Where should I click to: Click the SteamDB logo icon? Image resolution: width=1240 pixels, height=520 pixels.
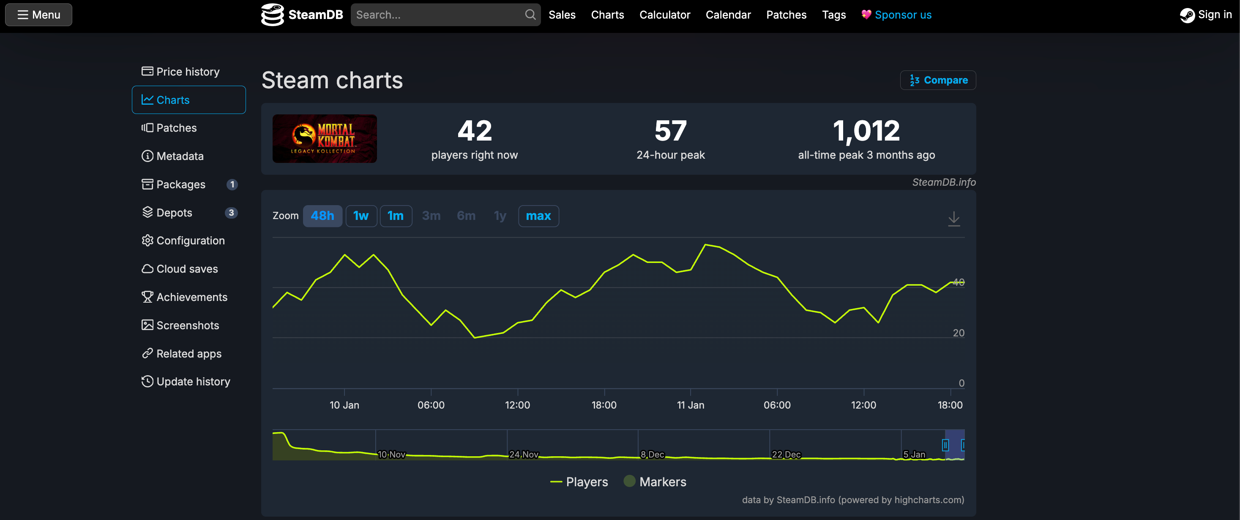[x=273, y=15]
